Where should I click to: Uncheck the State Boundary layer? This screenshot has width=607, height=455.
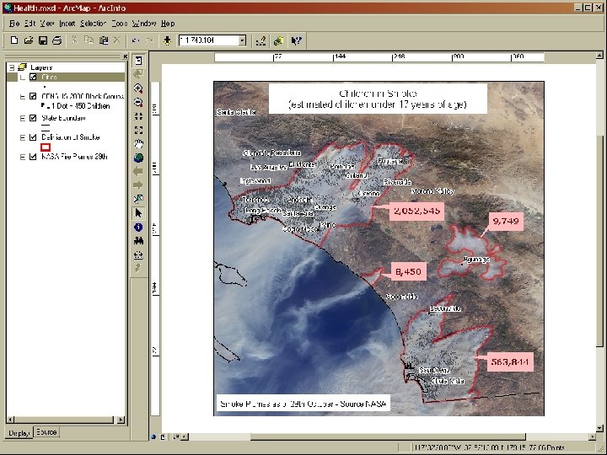click(33, 118)
